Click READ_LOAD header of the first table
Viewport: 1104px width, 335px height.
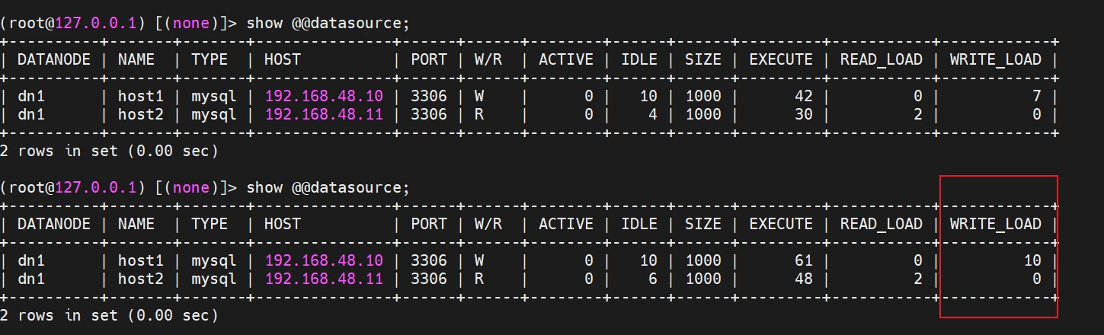click(881, 59)
